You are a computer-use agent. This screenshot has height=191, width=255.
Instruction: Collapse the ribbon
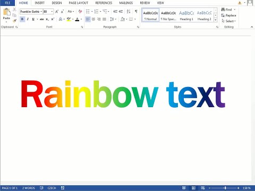252,27
